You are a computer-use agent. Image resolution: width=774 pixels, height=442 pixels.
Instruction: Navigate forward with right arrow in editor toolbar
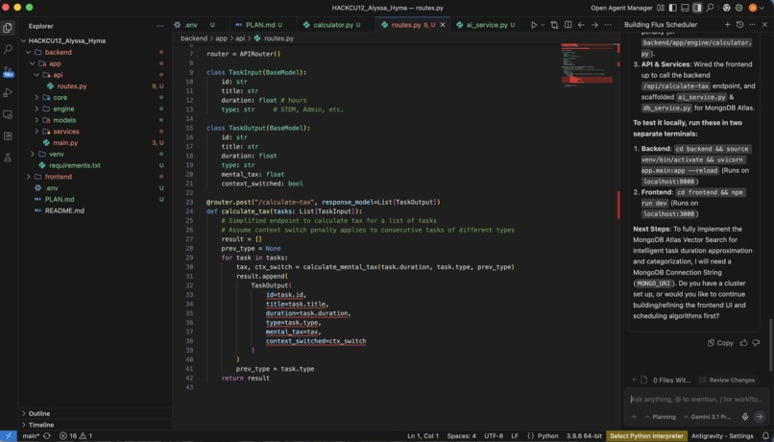point(594,25)
